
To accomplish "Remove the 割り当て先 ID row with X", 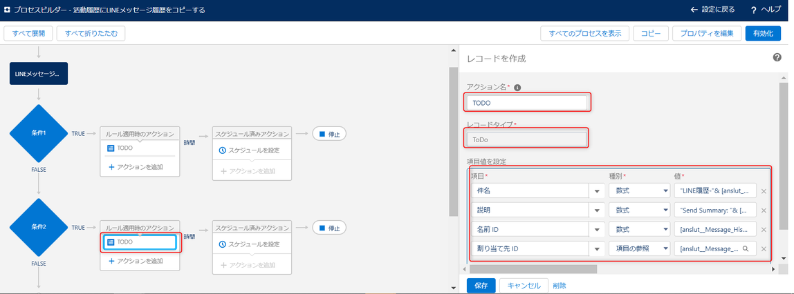I will [764, 248].
